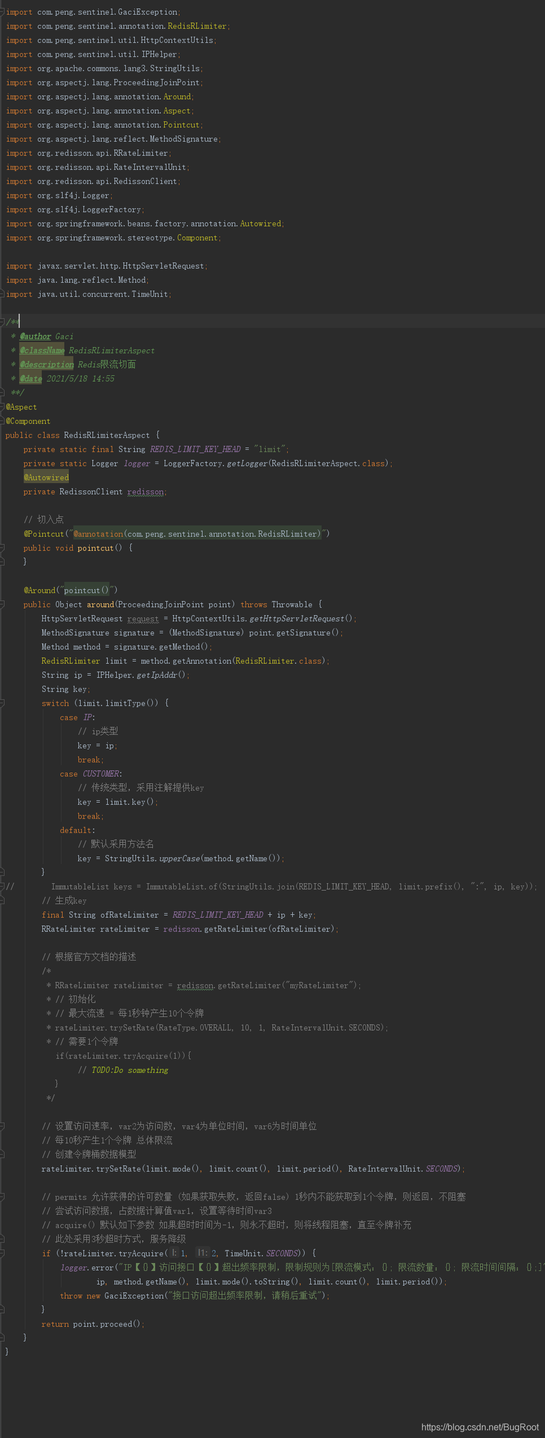Click the 'logger' field name declaration
This screenshot has height=1438, width=545.
(x=137, y=463)
